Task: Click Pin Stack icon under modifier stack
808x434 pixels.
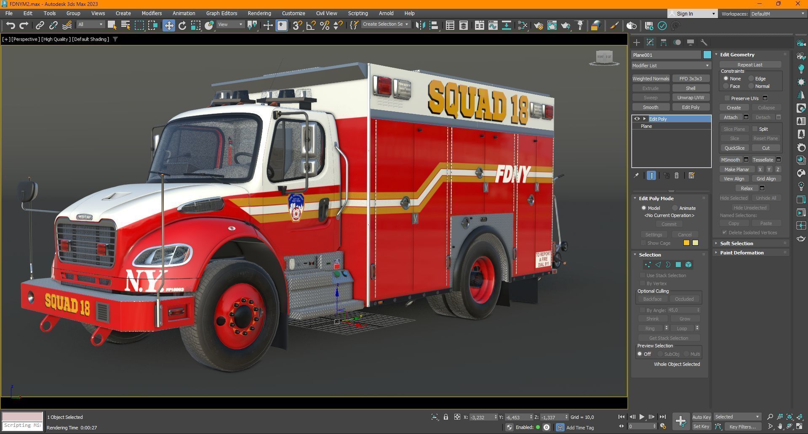Action: click(x=636, y=175)
